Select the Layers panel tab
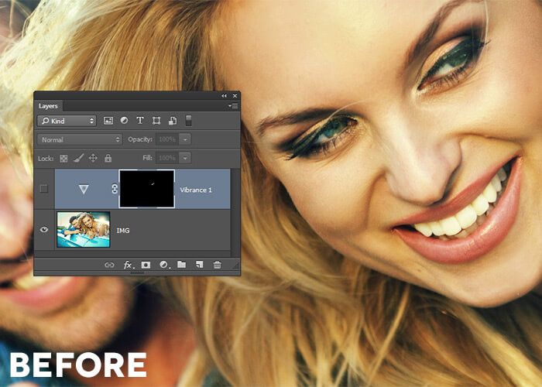Screen dimensions: 542x387 tap(49, 106)
